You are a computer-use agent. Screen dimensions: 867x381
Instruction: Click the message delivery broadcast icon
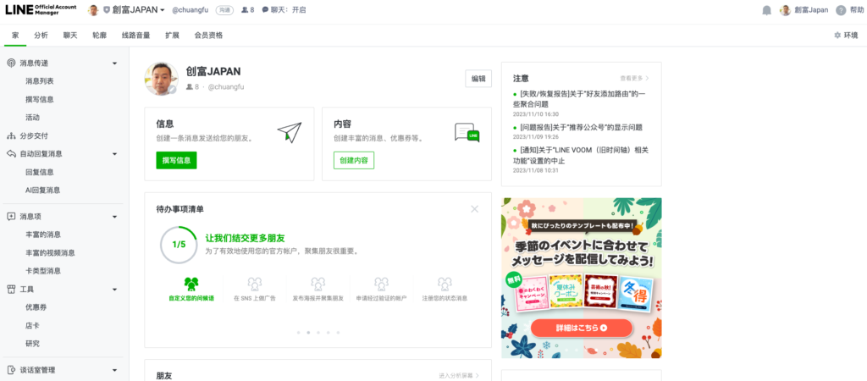11,63
